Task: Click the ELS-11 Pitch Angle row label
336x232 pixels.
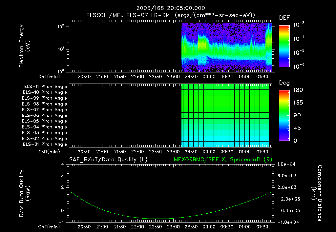Action: pos(45,87)
